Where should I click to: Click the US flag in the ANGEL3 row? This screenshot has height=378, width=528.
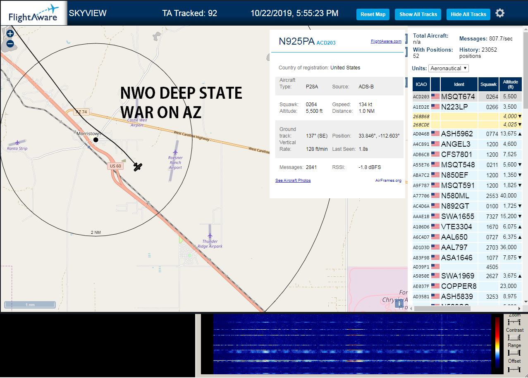tap(435, 144)
